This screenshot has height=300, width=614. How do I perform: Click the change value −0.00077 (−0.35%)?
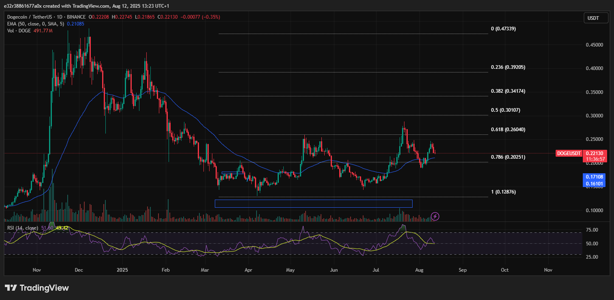pos(200,17)
